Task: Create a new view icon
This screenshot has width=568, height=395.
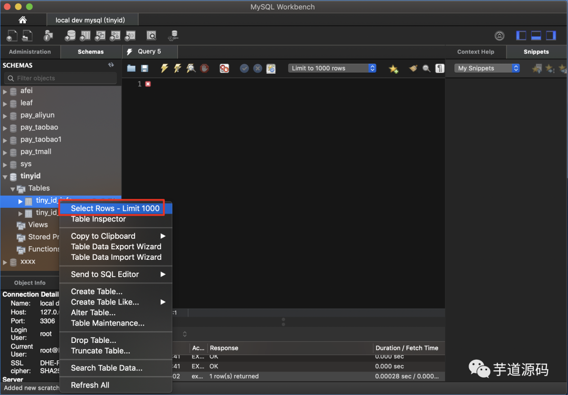Action: click(x=100, y=36)
